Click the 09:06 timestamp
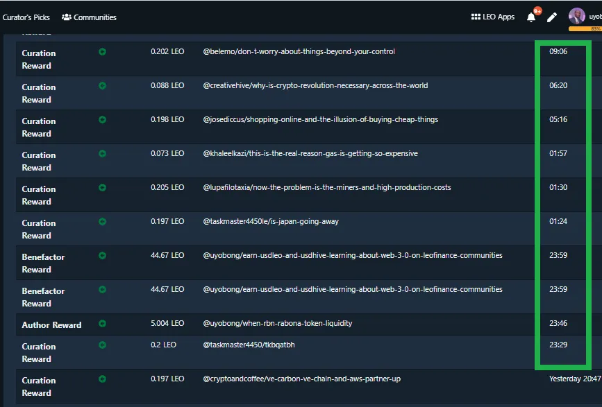 [558, 51]
